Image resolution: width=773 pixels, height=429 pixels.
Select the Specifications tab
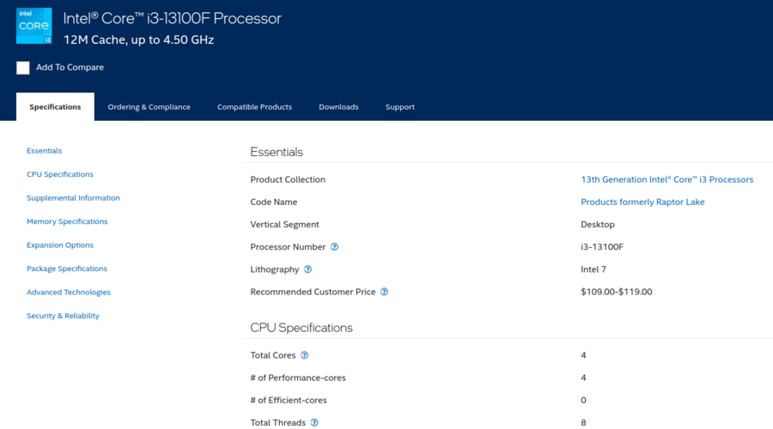pyautogui.click(x=55, y=107)
